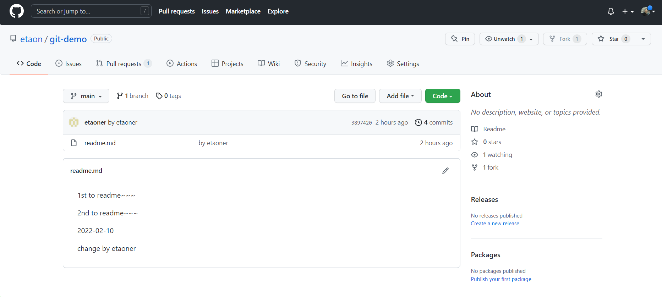Open the latest commit message etaoner by etaoner
The width and height of the screenshot is (662, 297).
[111, 122]
